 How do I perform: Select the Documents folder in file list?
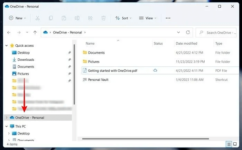(x=96, y=53)
